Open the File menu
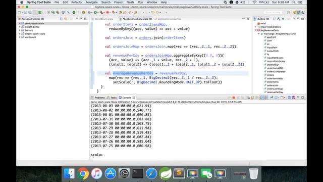 (57, 2)
